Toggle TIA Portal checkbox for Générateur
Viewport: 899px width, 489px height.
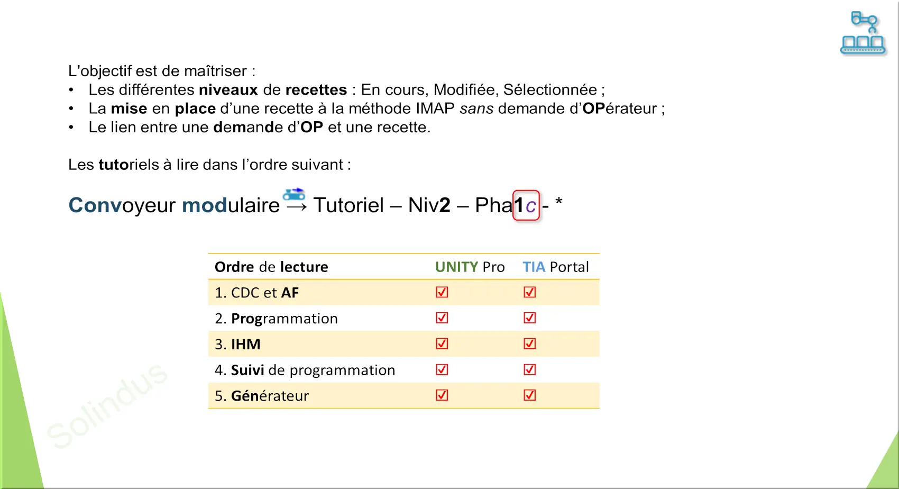[x=530, y=395]
